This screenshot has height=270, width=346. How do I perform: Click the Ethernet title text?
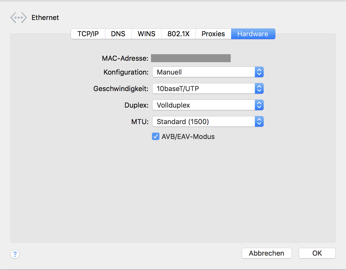[x=45, y=18]
